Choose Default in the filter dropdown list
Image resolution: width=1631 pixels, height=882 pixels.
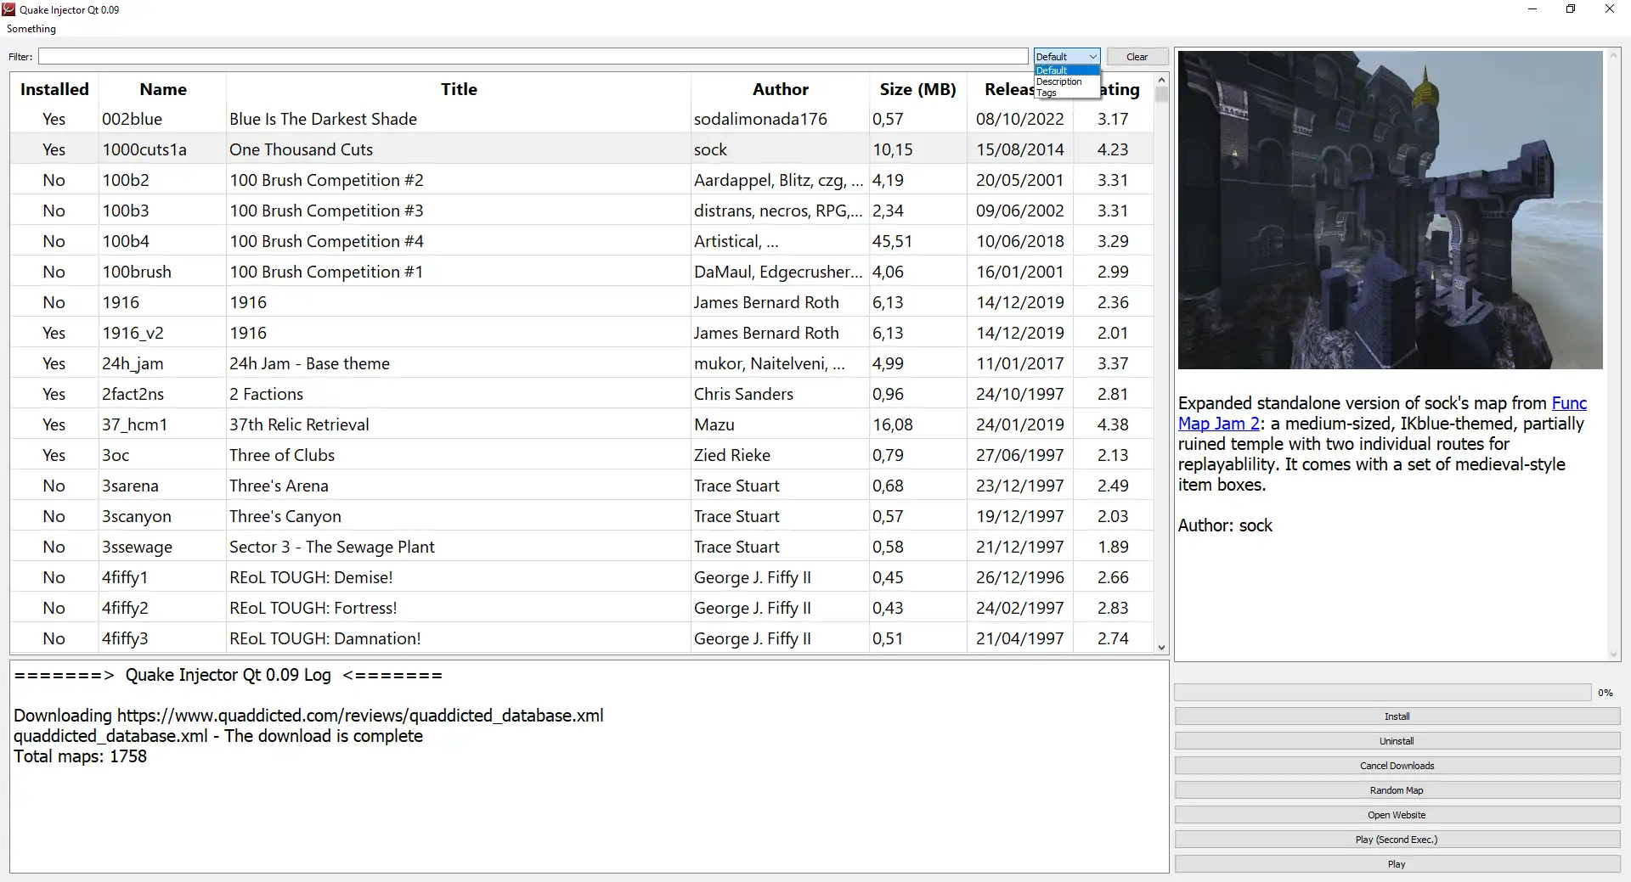[1067, 70]
